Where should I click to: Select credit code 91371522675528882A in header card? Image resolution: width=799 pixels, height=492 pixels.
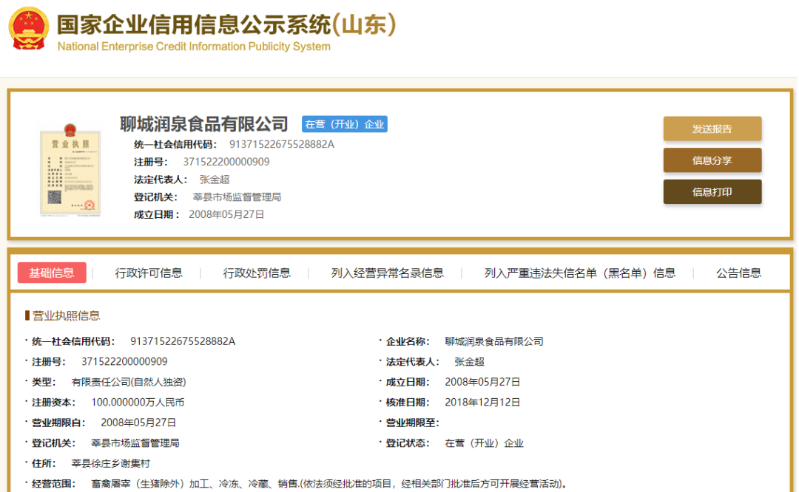[281, 145]
